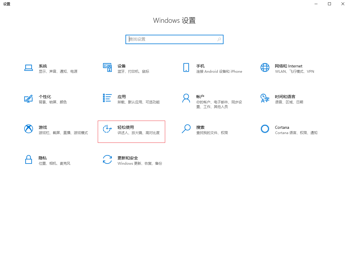Click the 网络和 Internet globe icon

tap(265, 67)
